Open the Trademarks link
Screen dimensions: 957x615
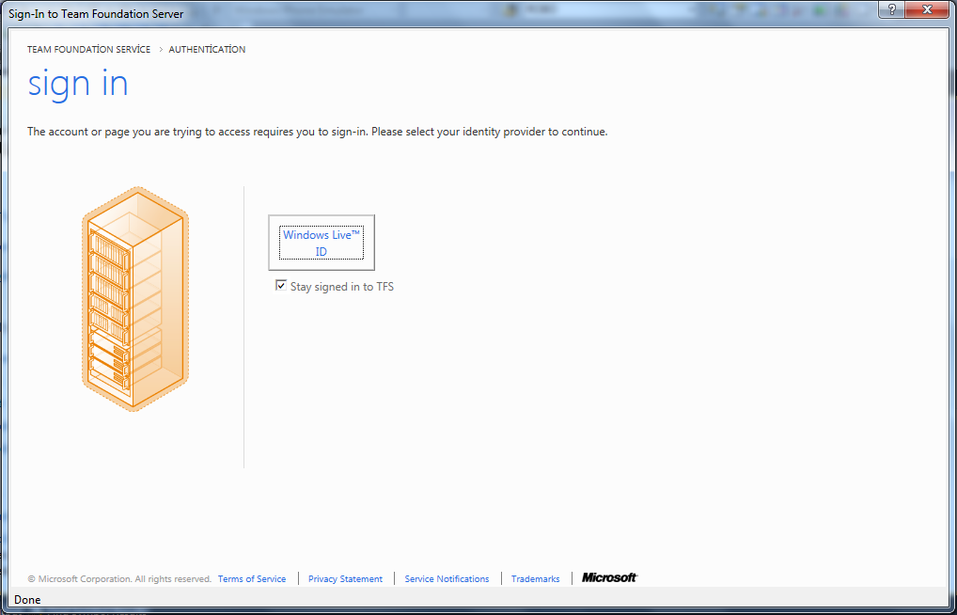[535, 579]
